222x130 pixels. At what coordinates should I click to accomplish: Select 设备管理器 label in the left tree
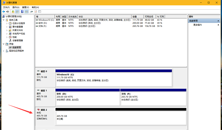[18, 41]
